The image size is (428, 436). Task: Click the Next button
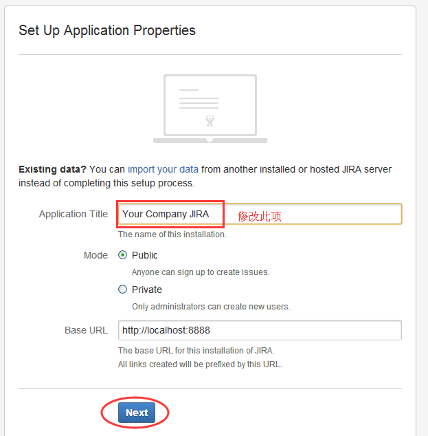click(x=137, y=413)
